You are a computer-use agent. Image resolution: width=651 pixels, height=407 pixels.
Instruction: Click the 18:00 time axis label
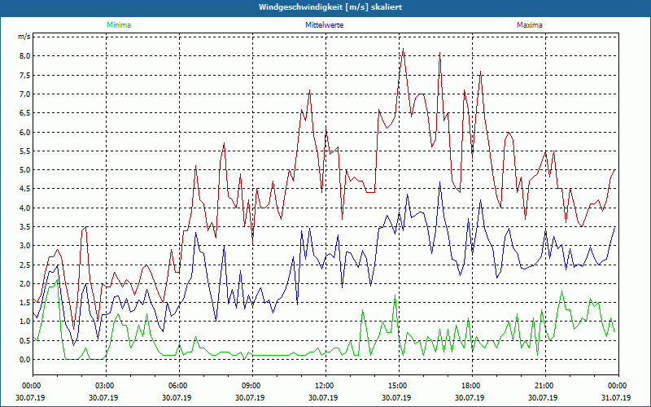point(472,386)
